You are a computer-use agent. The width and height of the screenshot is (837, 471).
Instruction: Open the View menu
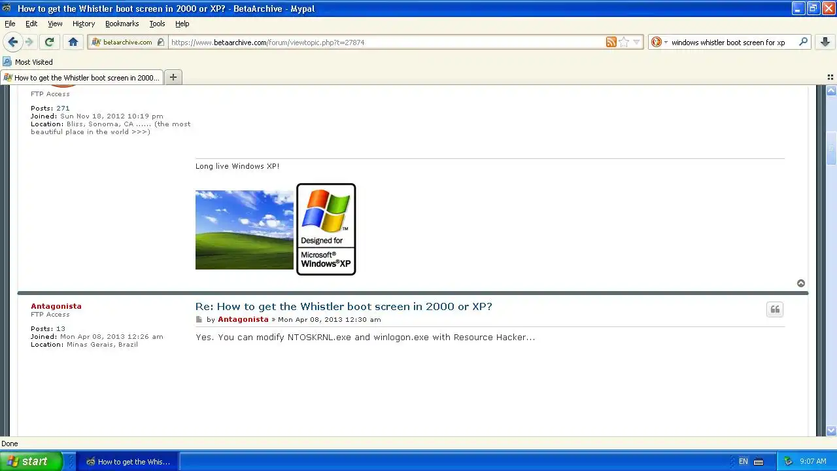pos(55,24)
